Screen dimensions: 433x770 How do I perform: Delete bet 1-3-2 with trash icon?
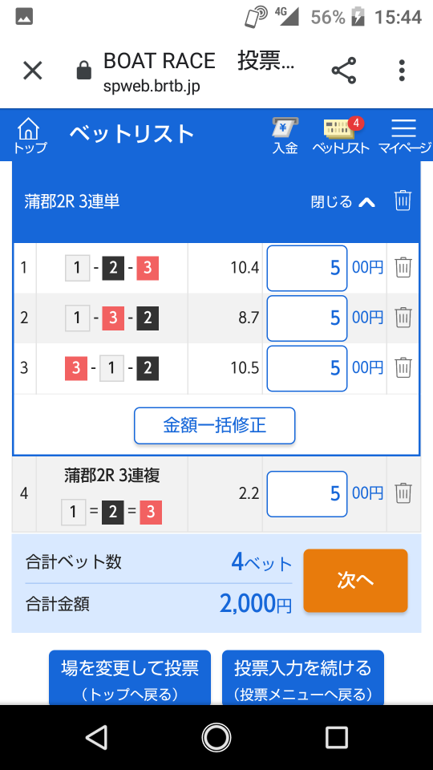403,318
